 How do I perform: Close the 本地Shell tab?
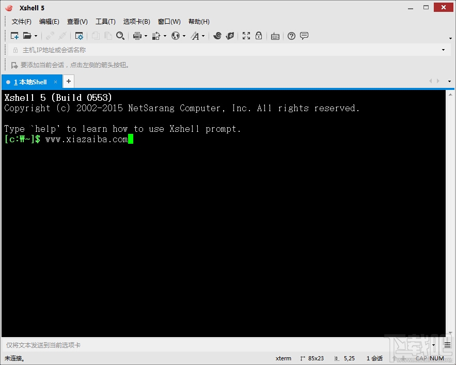click(x=56, y=82)
